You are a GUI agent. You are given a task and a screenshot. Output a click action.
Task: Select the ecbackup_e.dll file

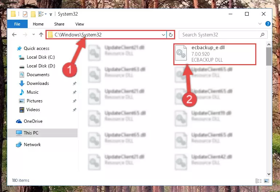coord(215,54)
